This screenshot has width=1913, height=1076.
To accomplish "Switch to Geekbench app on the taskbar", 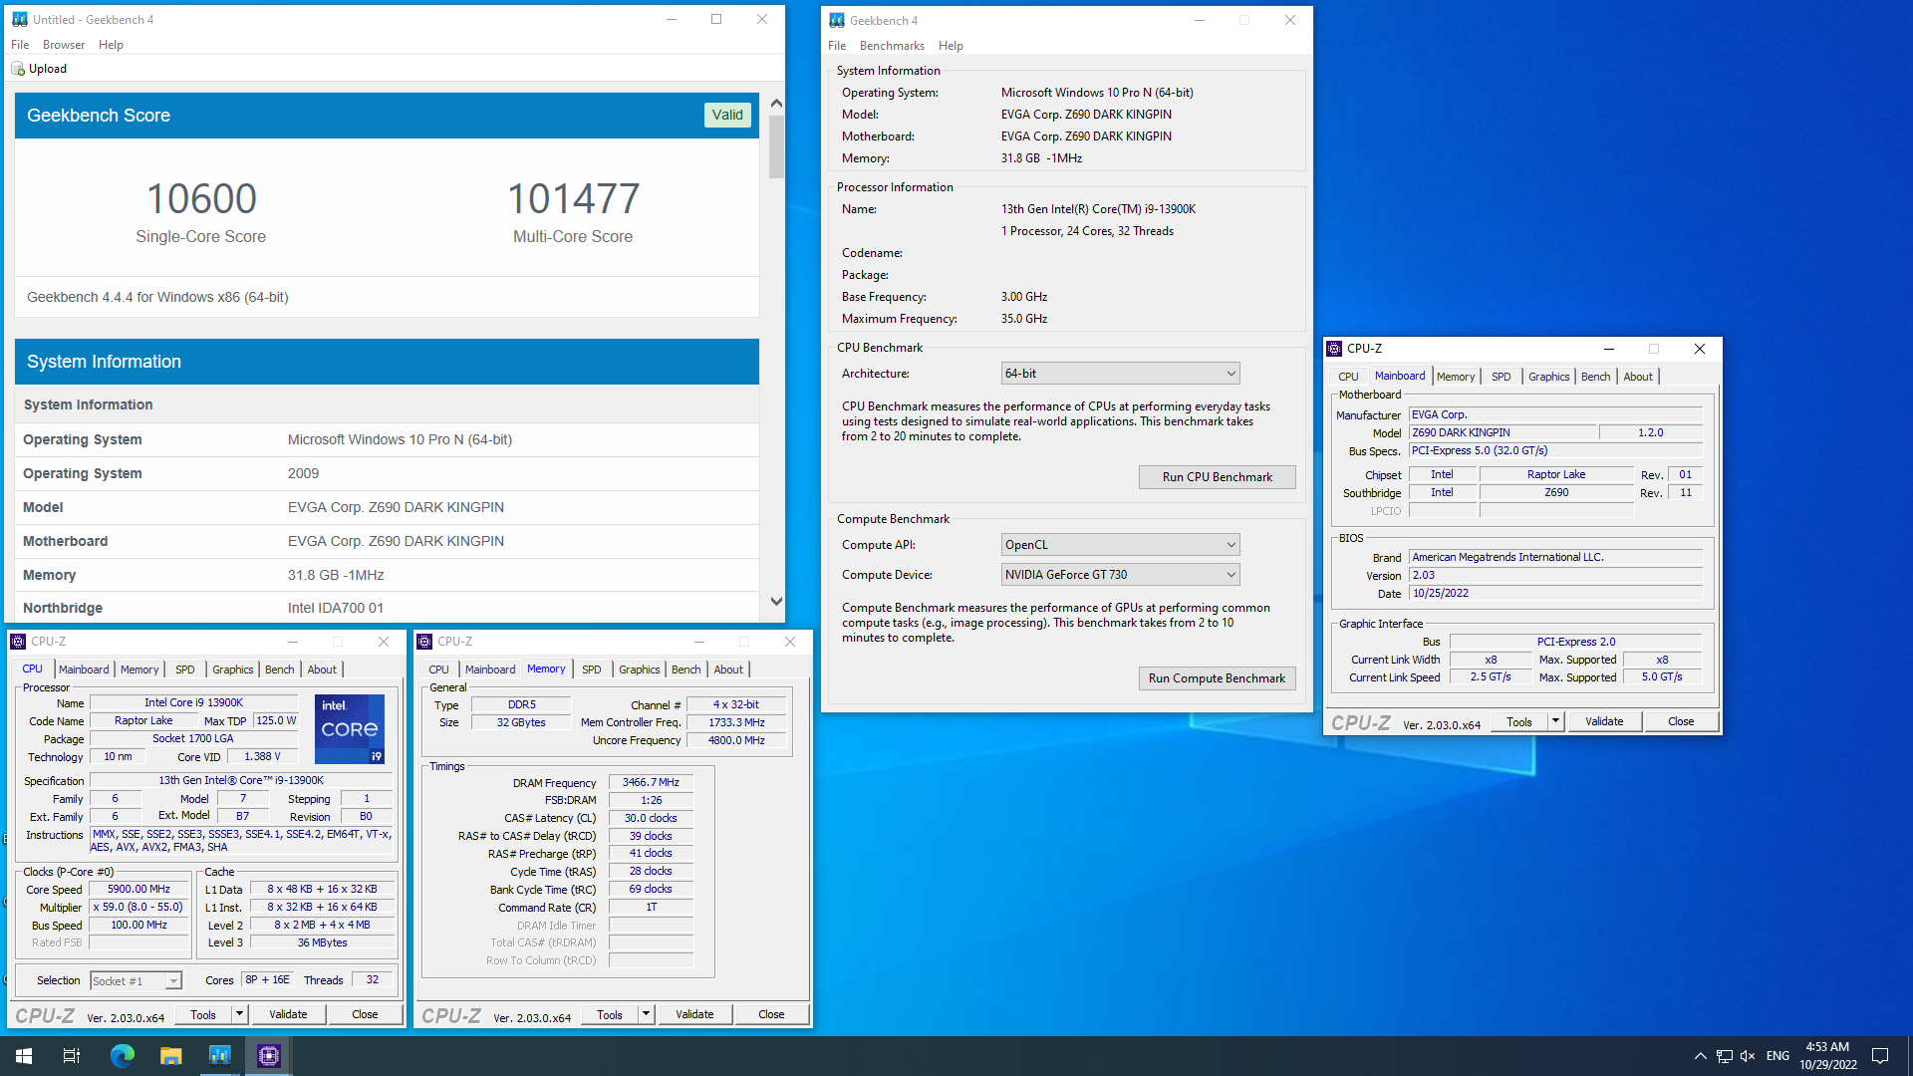I will (219, 1056).
